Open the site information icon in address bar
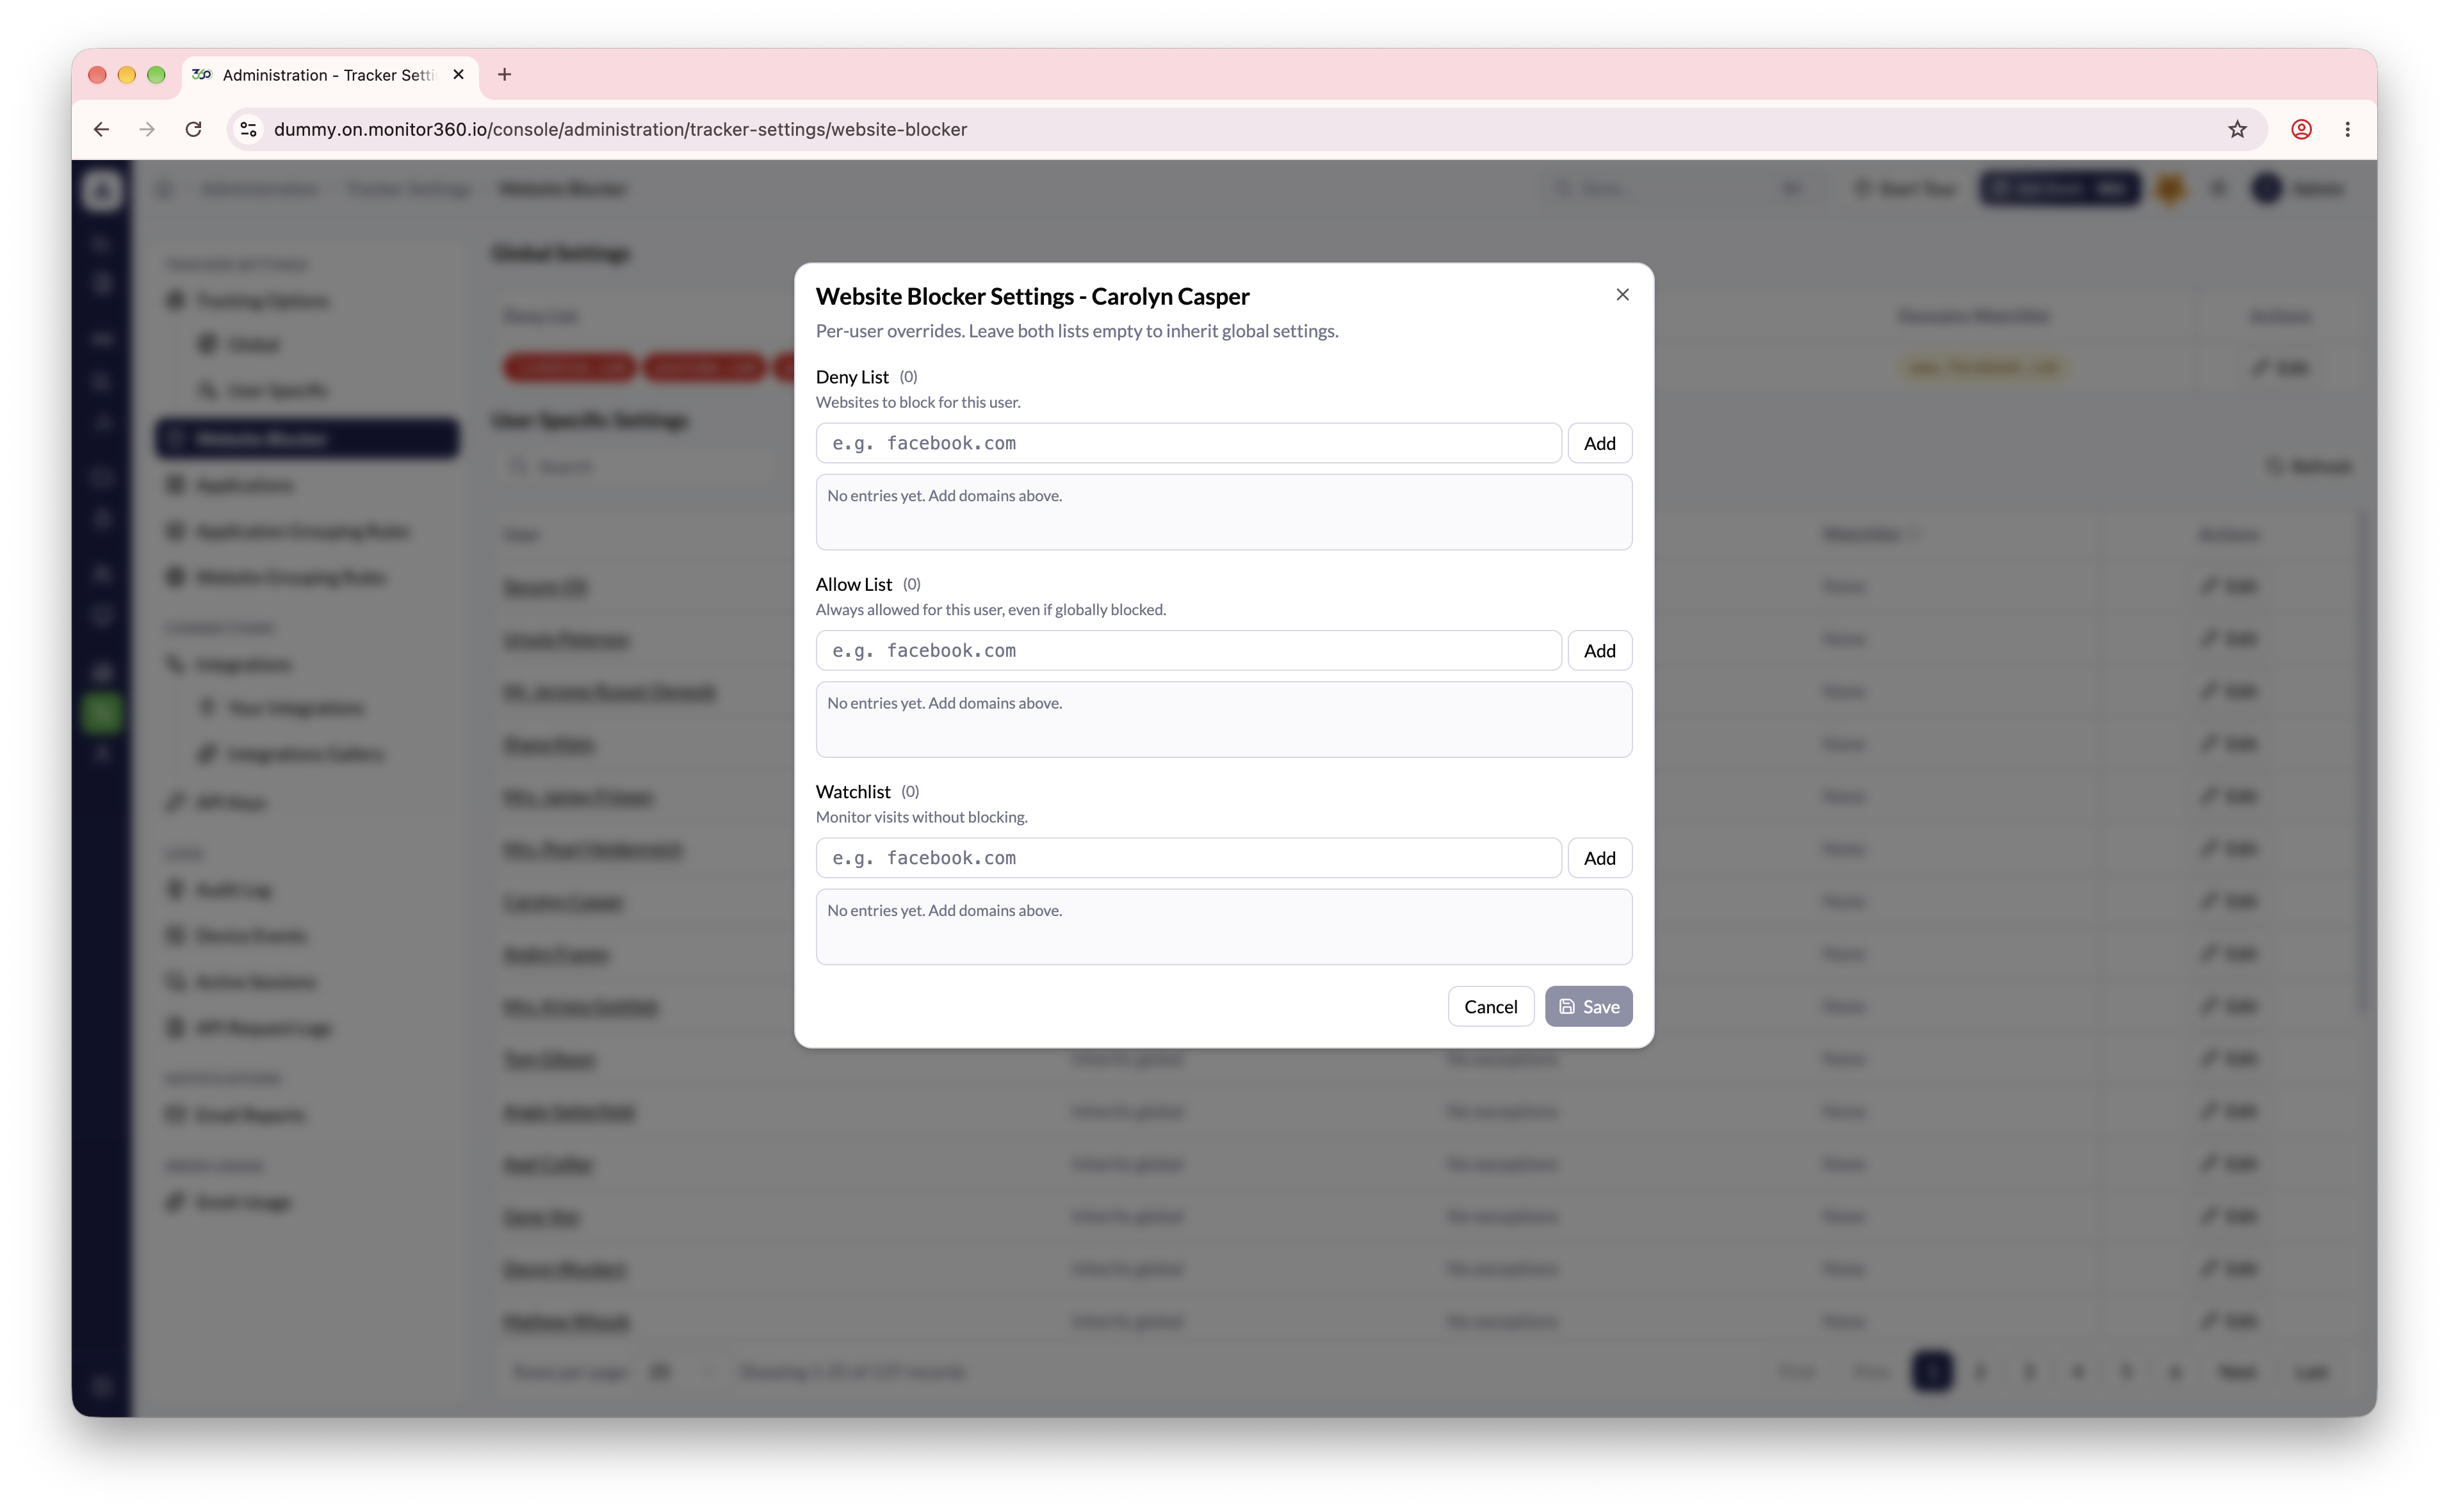The height and width of the screenshot is (1512, 2449). coord(248,129)
